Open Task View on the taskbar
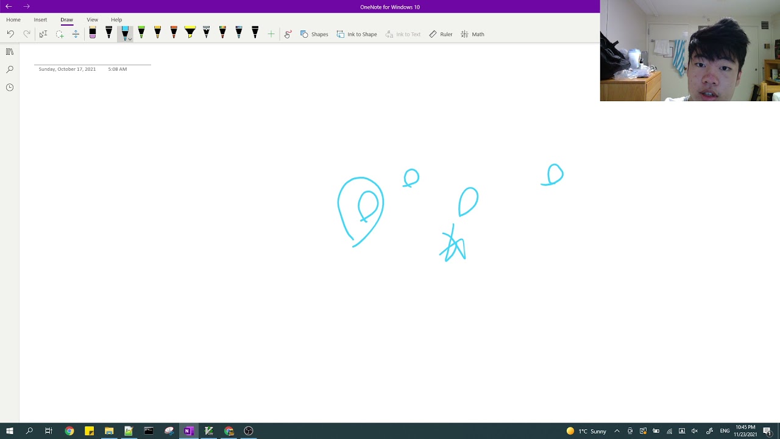 49,431
